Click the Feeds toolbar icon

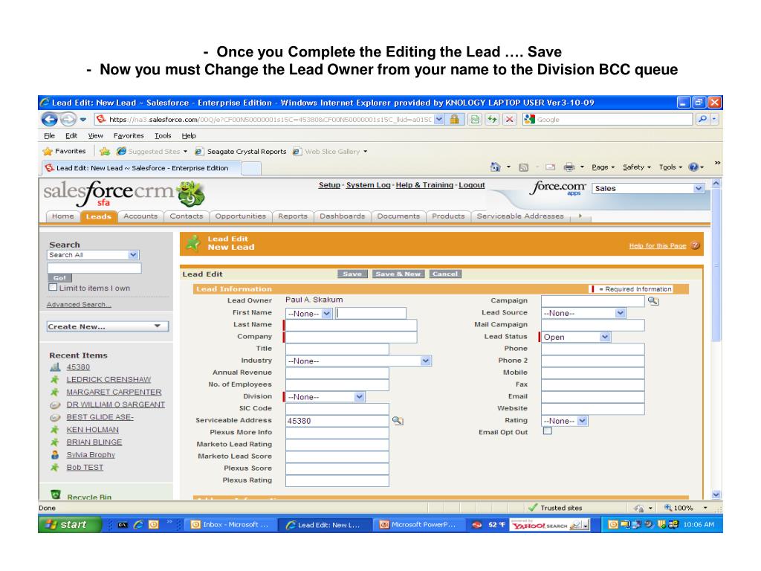(x=523, y=167)
